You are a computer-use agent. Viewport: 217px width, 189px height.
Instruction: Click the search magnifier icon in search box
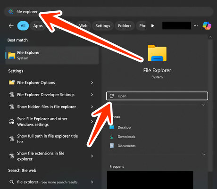pos(11,12)
